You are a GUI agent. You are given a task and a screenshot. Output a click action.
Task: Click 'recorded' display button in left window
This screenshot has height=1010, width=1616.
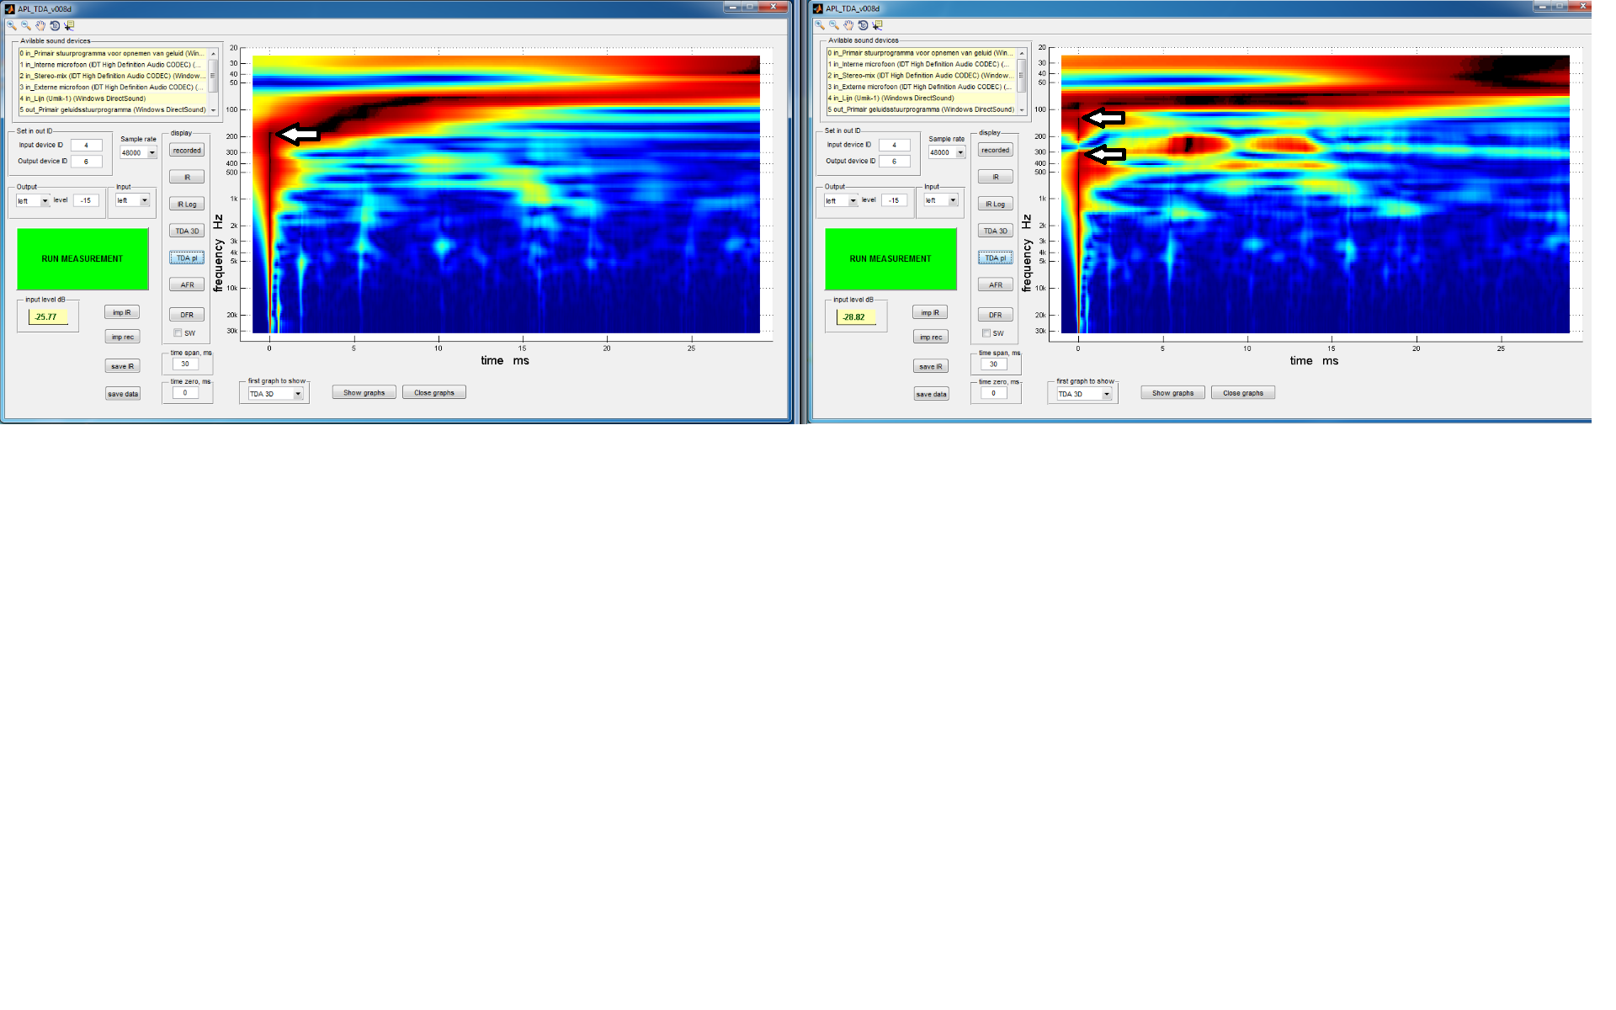187,151
